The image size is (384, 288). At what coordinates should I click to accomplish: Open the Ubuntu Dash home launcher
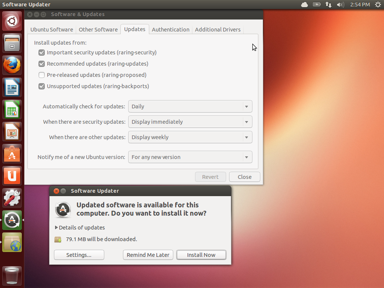tap(12, 21)
